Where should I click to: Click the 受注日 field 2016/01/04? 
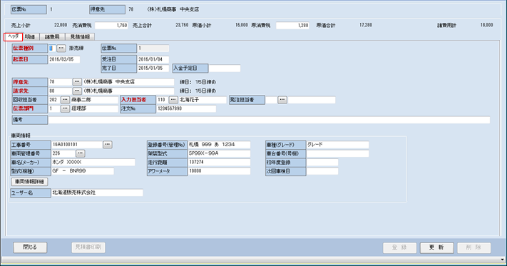pos(153,59)
